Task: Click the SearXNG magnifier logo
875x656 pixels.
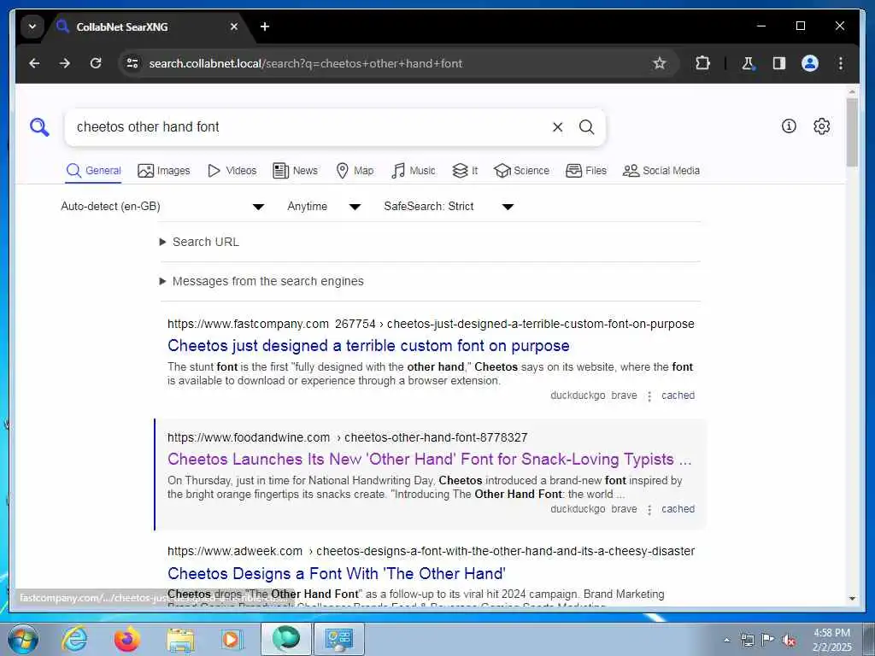Action: click(x=39, y=127)
